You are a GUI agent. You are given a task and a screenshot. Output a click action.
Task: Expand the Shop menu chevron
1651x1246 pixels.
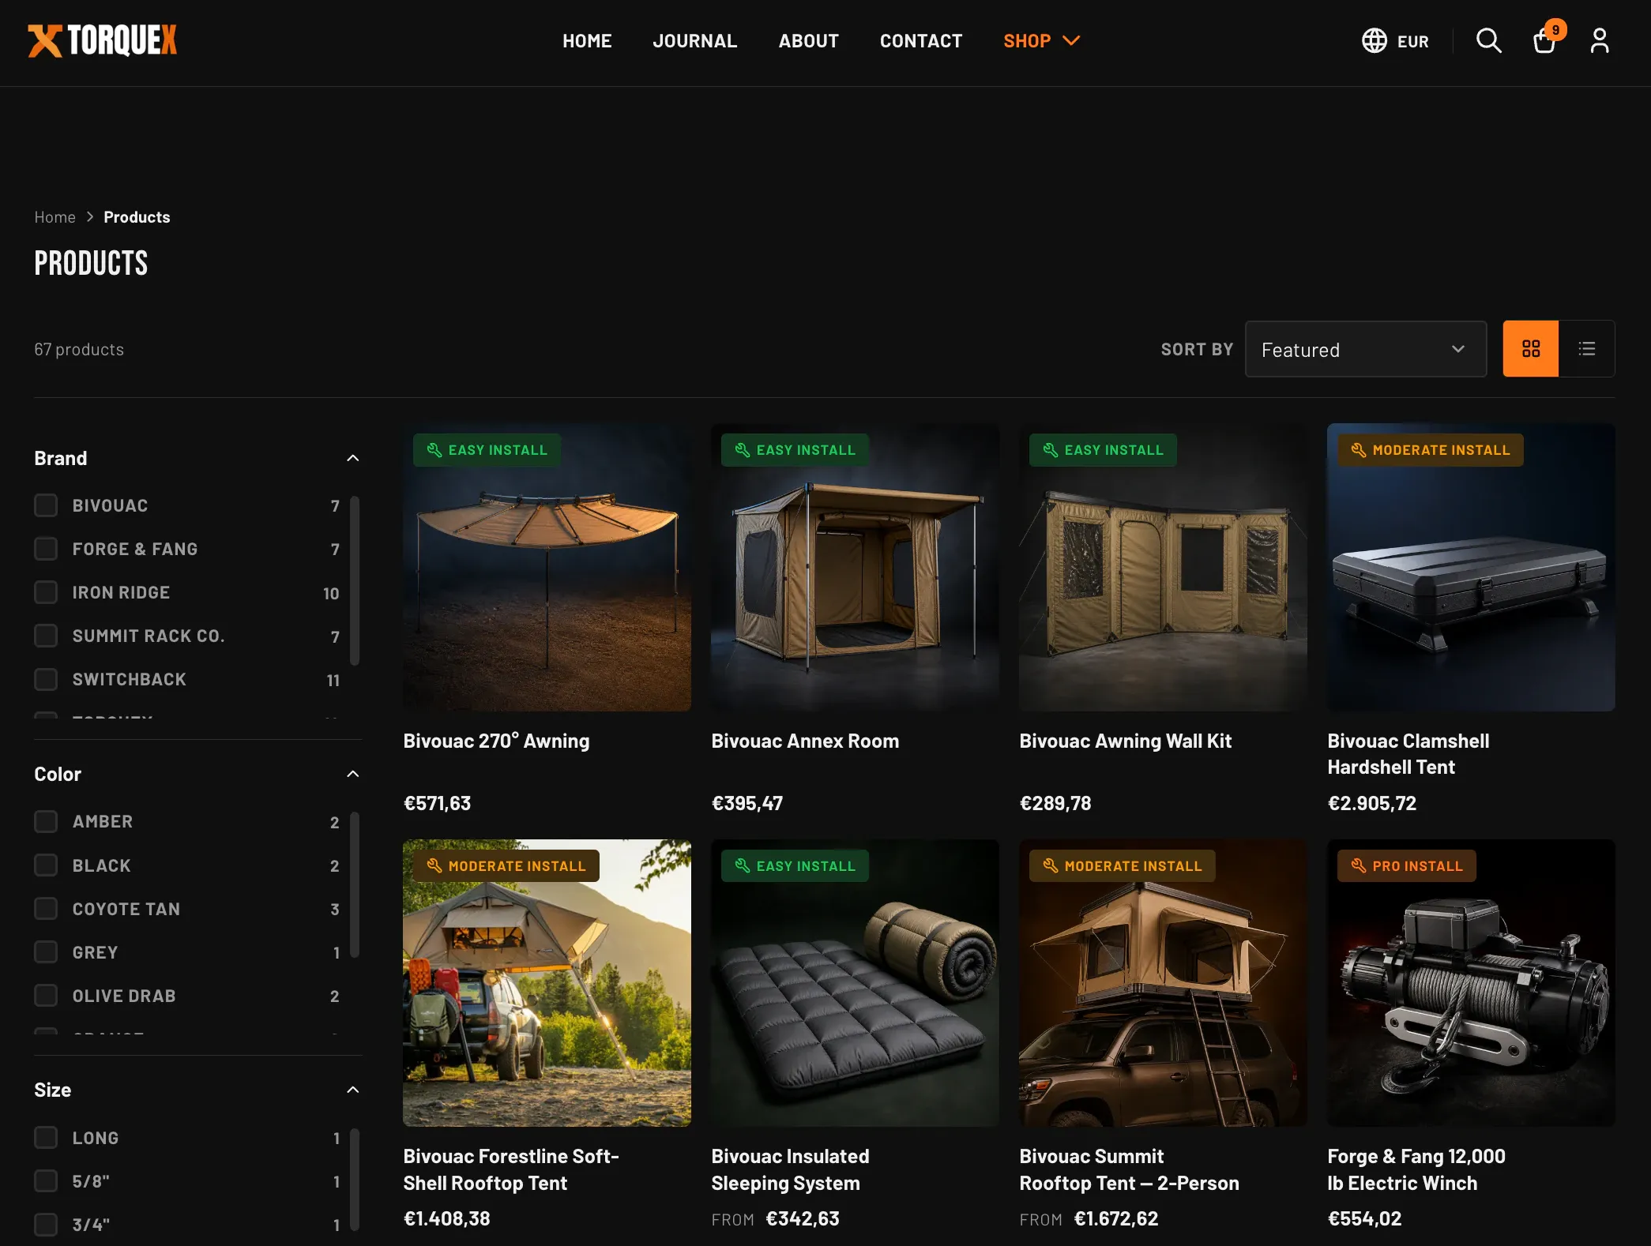[1071, 40]
